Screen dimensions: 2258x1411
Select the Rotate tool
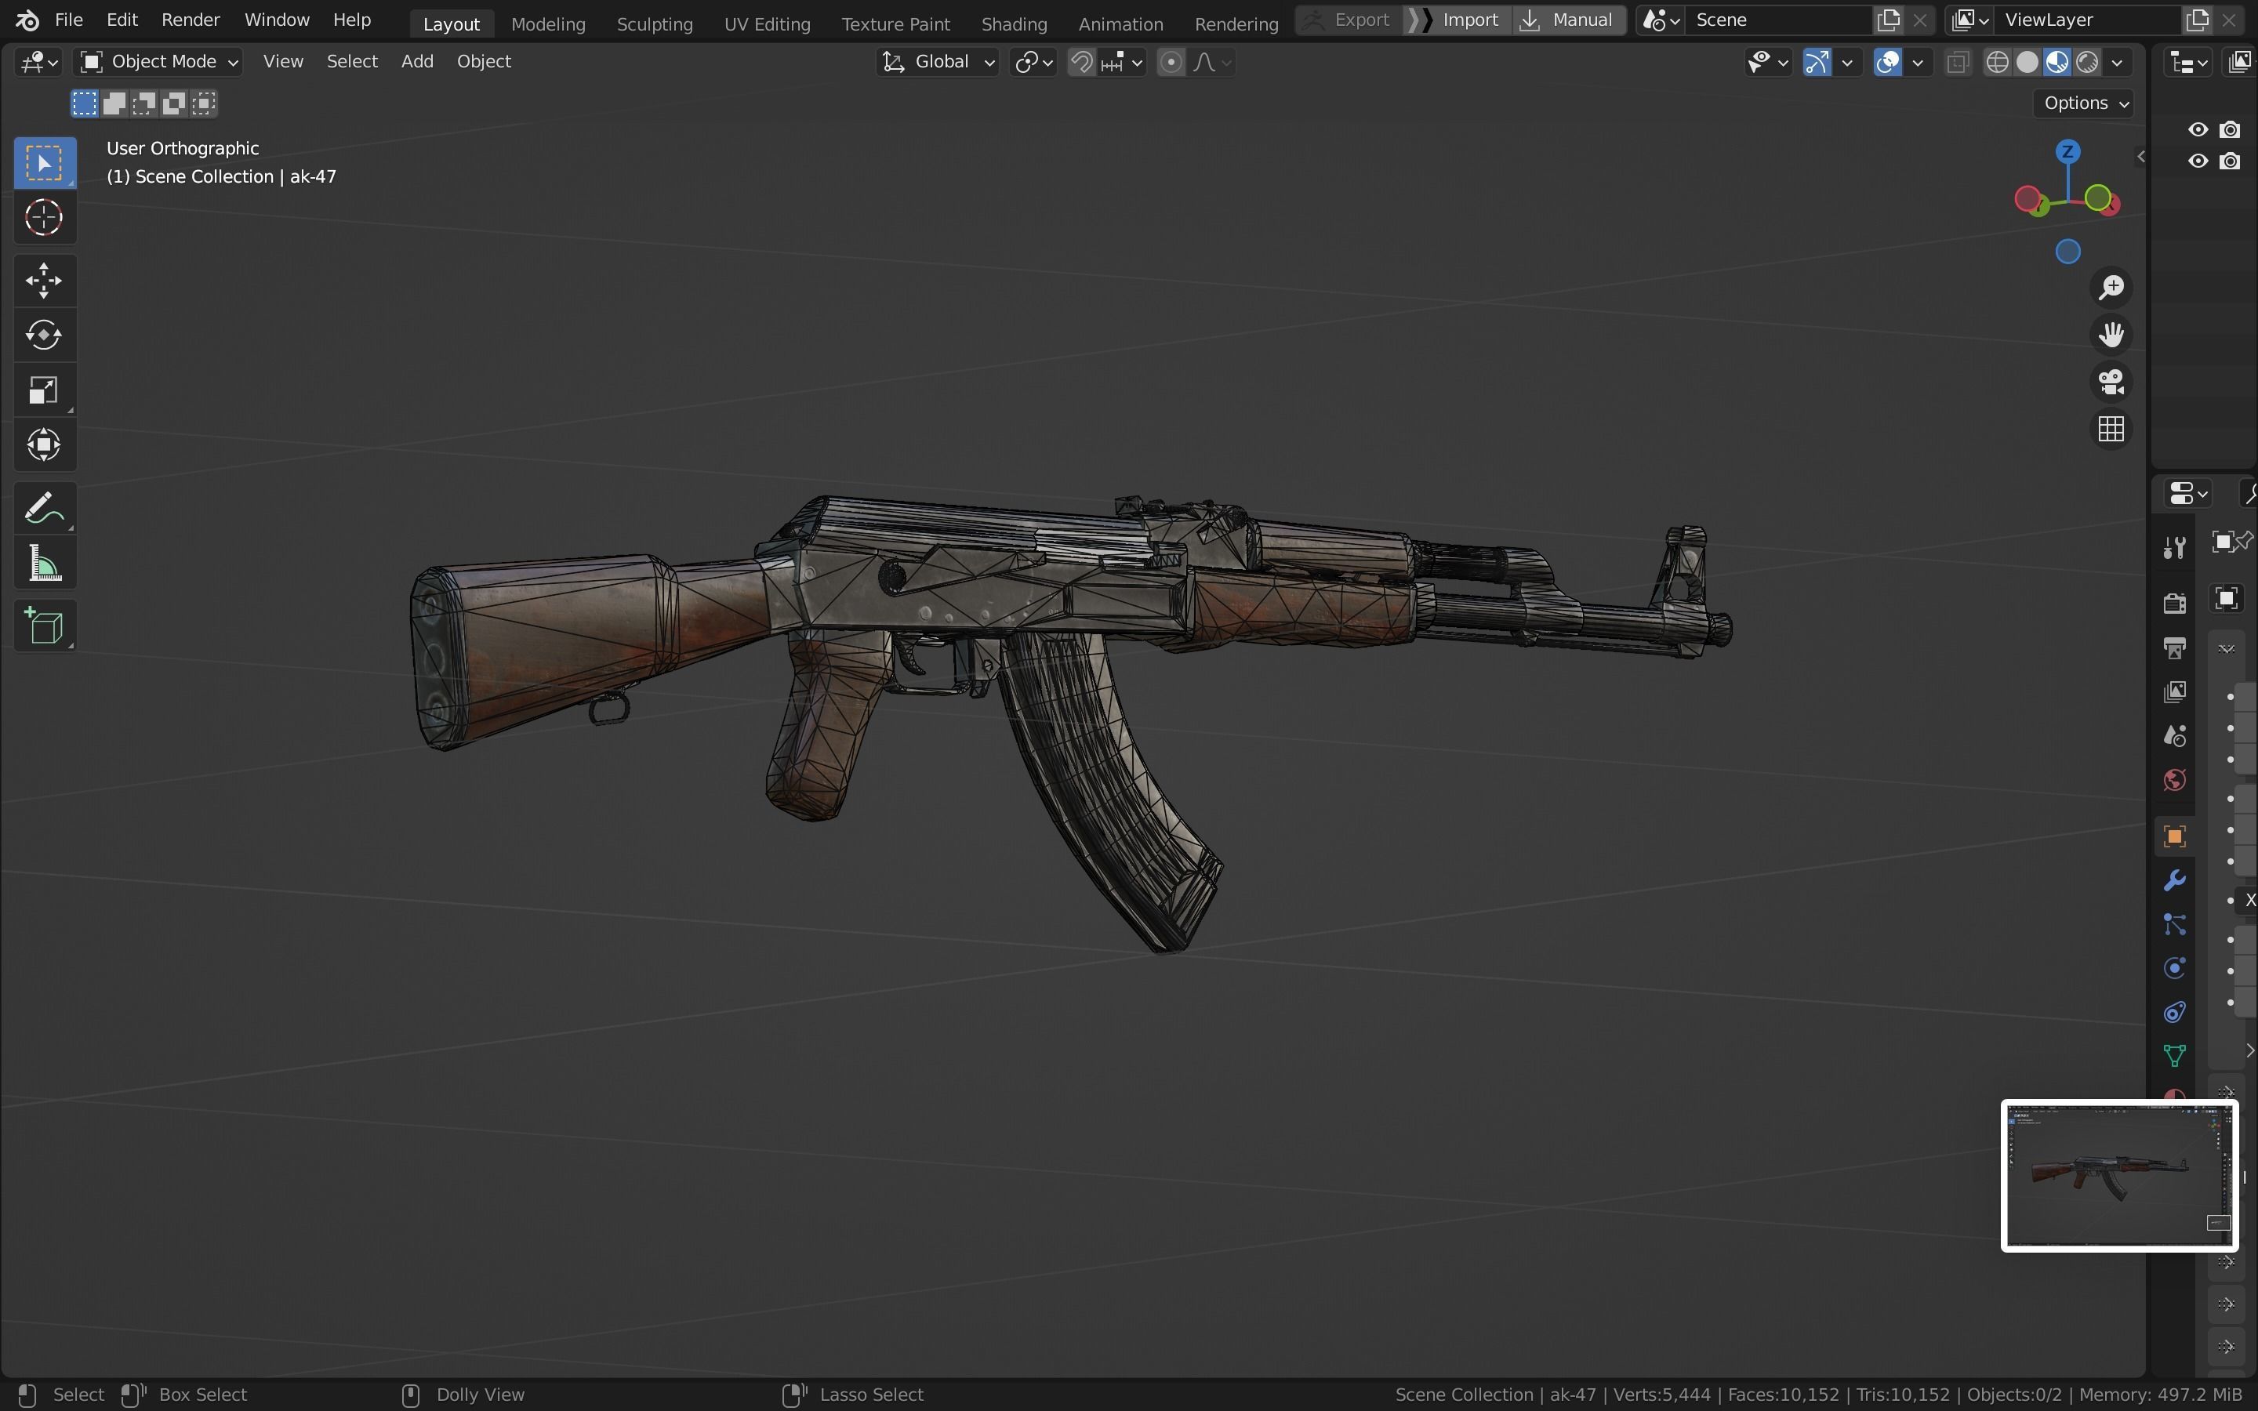tap(44, 334)
